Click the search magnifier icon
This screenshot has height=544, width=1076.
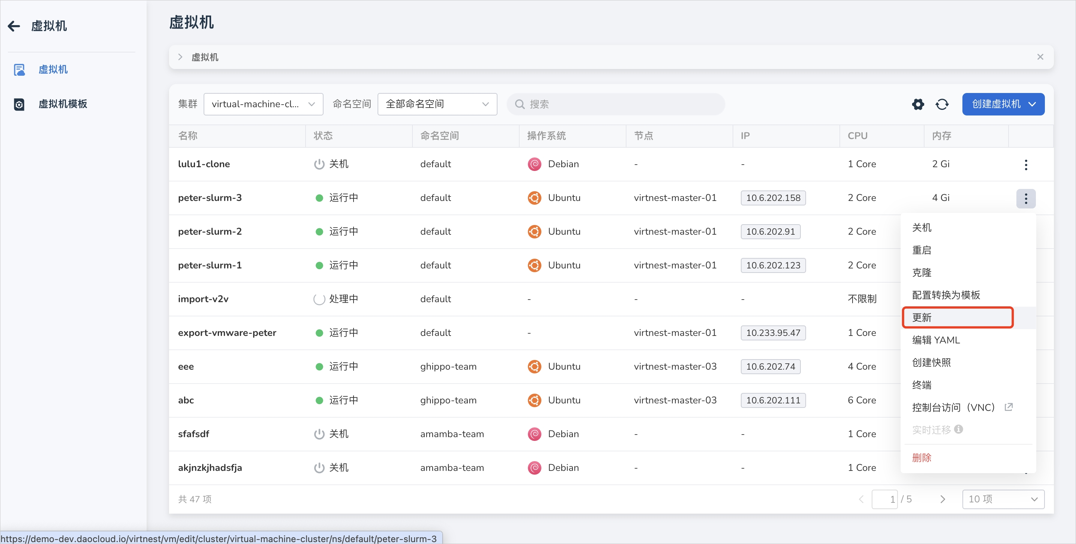click(x=520, y=104)
